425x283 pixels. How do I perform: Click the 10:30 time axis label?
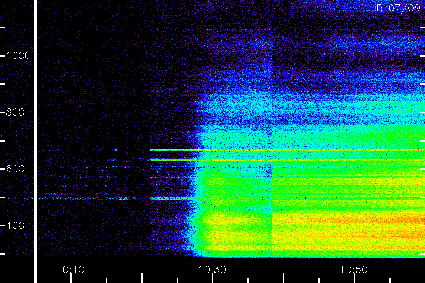[212, 270]
